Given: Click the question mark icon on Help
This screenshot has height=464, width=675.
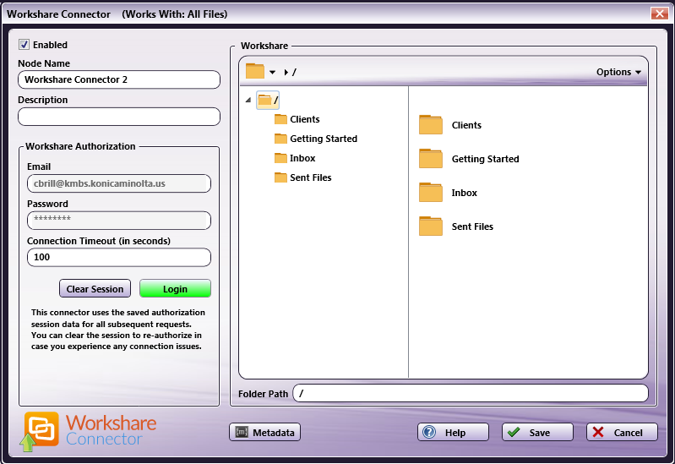Looking at the screenshot, I should 429,432.
